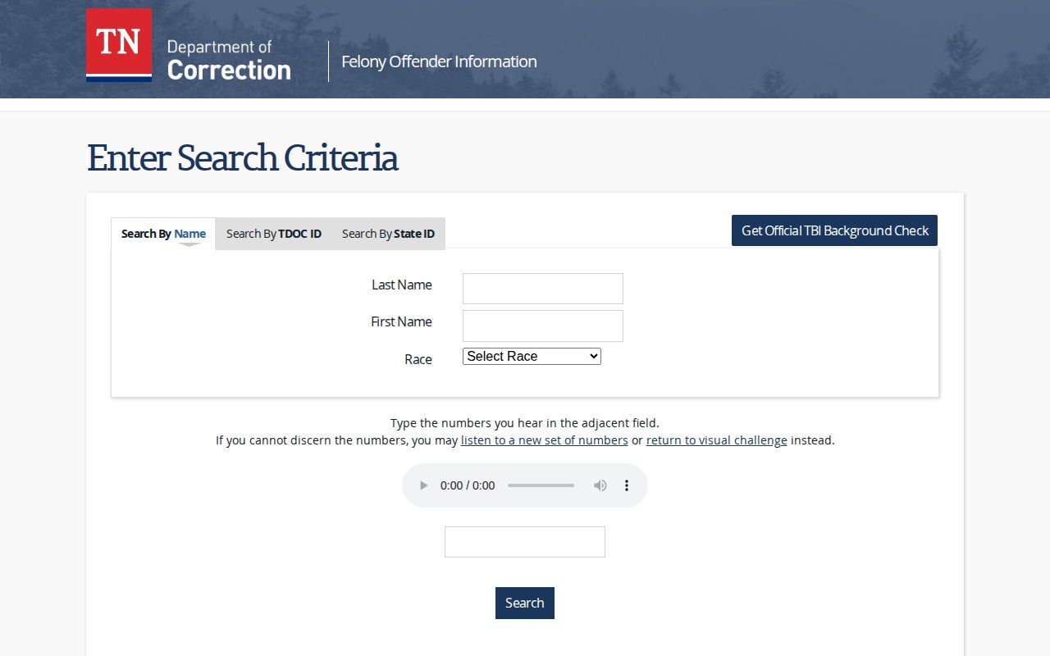Click Get Official TBI Background Check
Viewport: 1050px width, 656px height.
coord(834,230)
